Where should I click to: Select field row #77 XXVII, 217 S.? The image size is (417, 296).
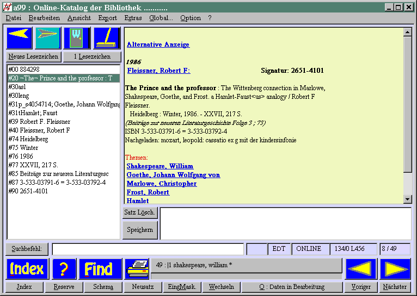(x=64, y=165)
